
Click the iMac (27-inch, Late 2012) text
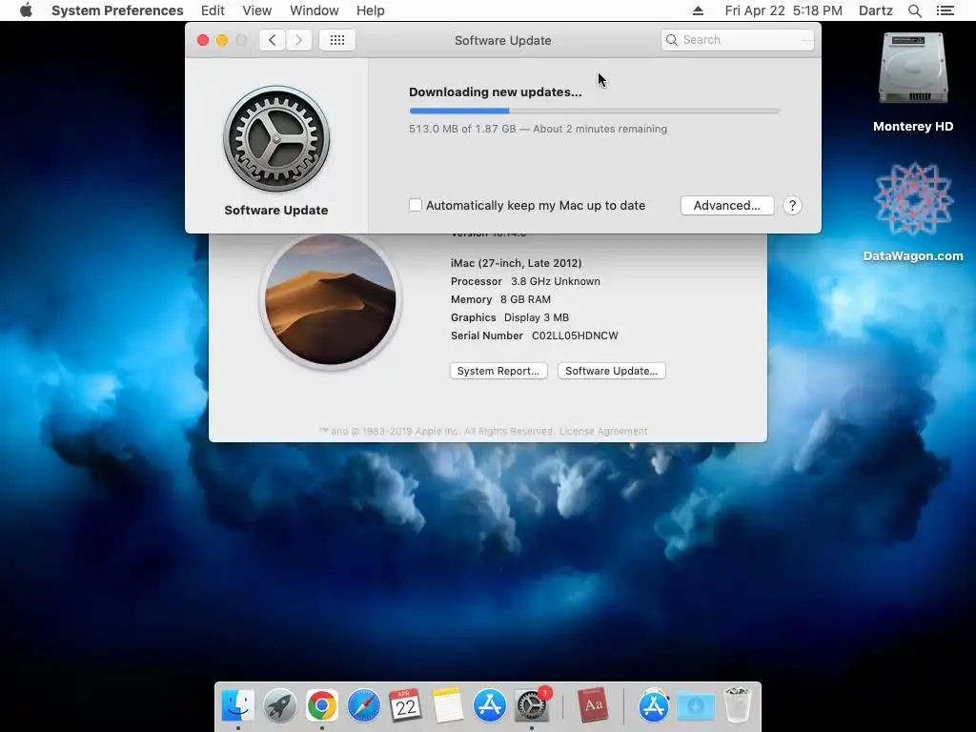[516, 263]
